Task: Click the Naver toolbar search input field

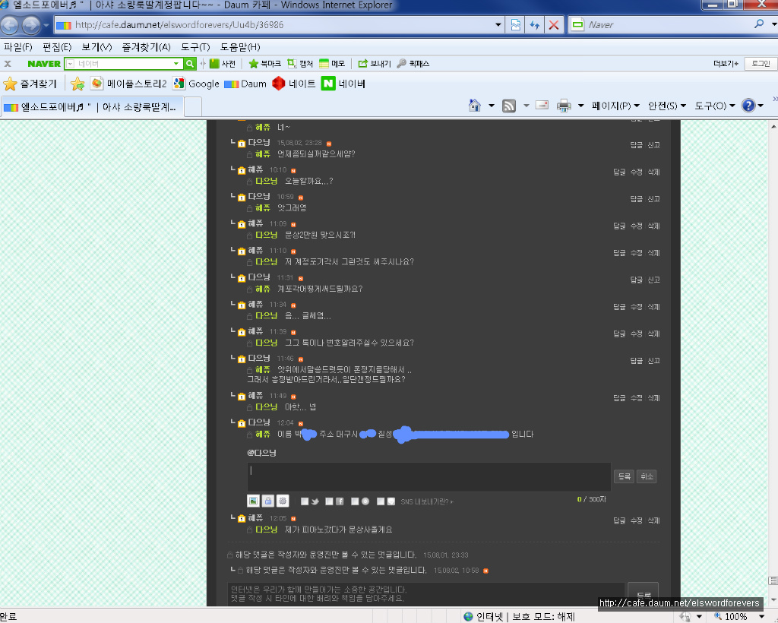Action: (123, 64)
